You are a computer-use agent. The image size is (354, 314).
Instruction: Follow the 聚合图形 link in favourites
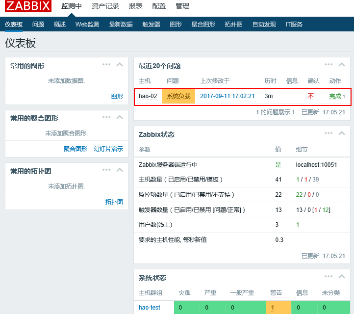(76, 149)
